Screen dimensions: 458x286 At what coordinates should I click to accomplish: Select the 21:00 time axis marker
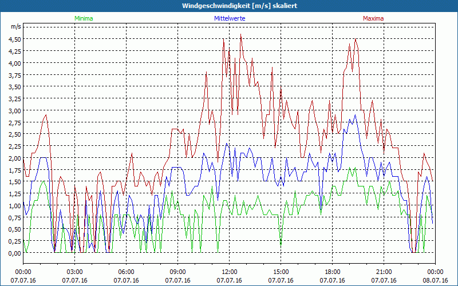[384, 272]
